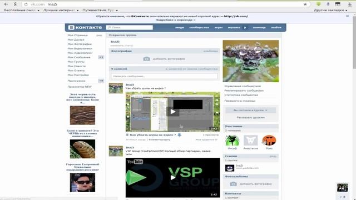Open Мои Ответы in the left menu
Image resolution: width=356 pixels, height=200 pixels.
[76, 71]
